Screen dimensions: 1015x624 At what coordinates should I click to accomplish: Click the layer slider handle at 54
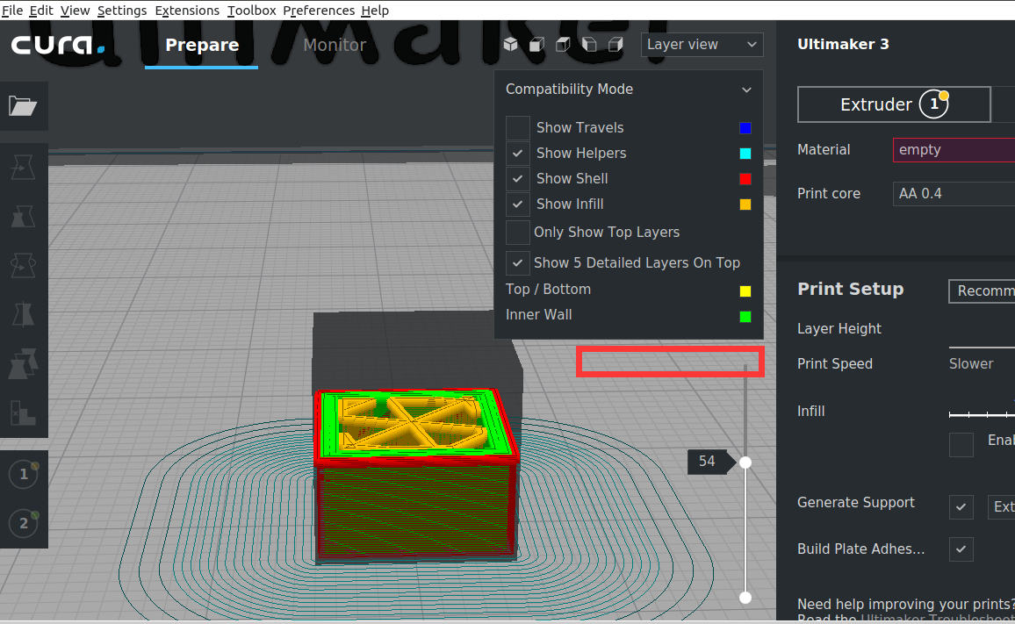tap(745, 462)
